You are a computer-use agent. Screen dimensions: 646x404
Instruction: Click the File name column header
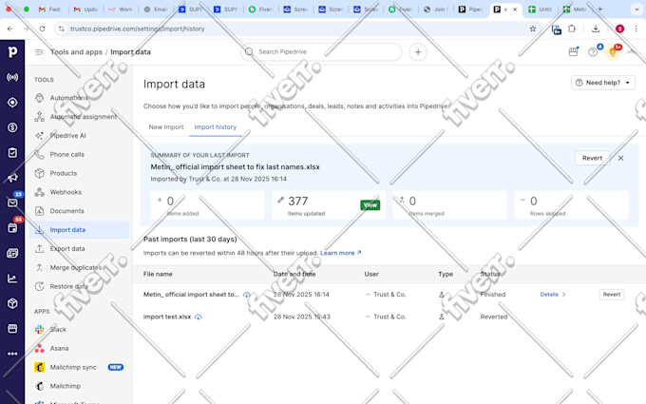pyautogui.click(x=158, y=274)
